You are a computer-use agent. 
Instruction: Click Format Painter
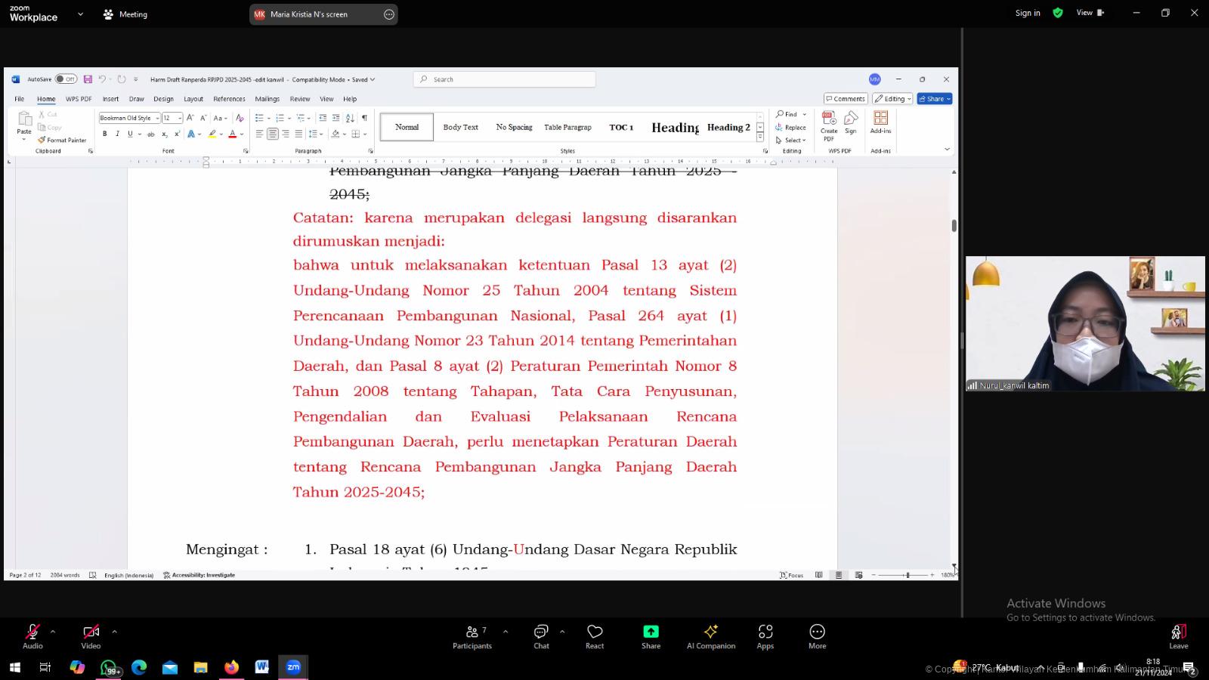tap(62, 140)
